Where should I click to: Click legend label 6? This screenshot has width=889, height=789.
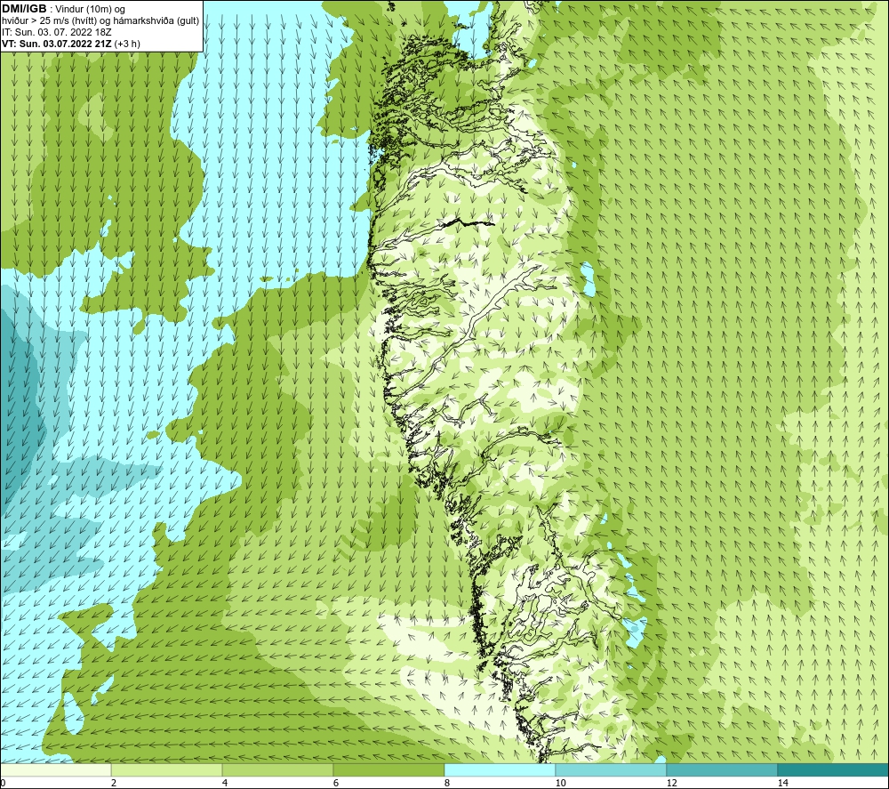336,783
